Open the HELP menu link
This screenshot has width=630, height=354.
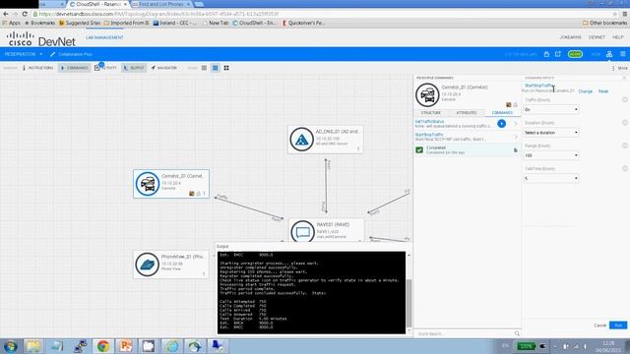[x=618, y=37]
